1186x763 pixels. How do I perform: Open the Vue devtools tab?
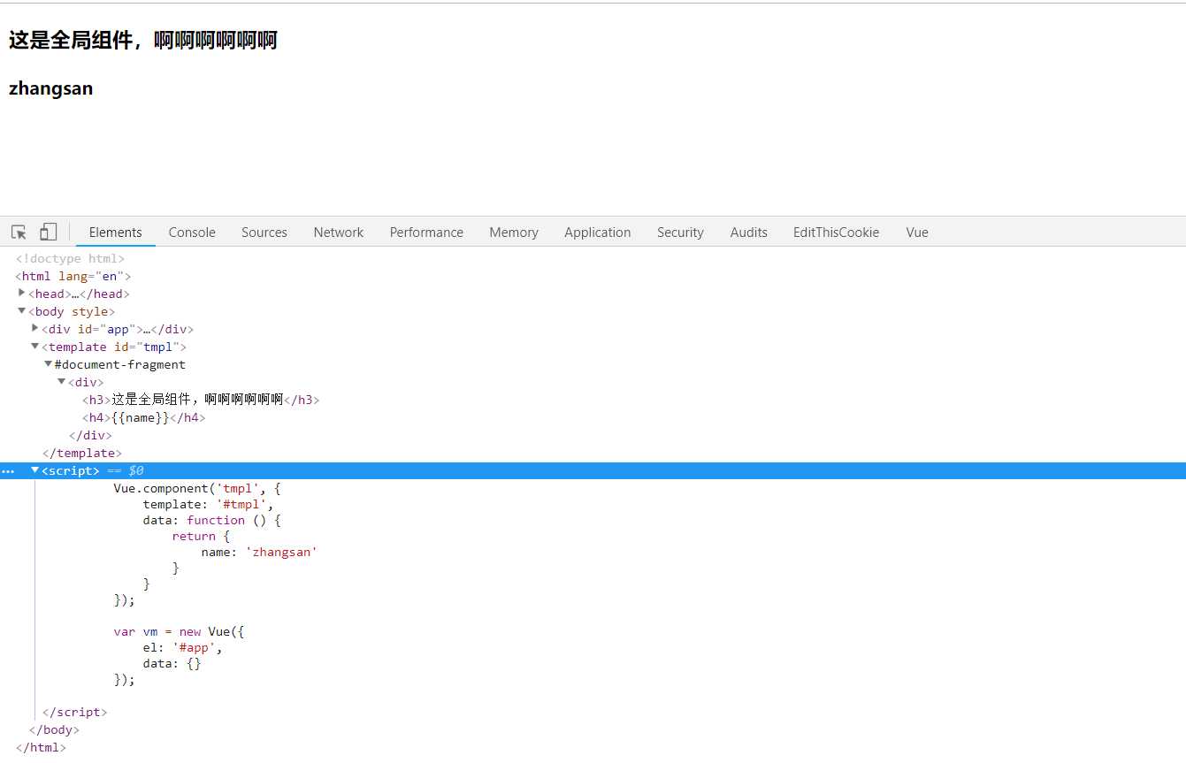[917, 233]
